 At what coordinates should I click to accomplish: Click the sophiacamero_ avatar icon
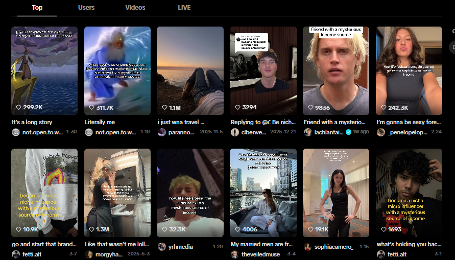[308, 247]
